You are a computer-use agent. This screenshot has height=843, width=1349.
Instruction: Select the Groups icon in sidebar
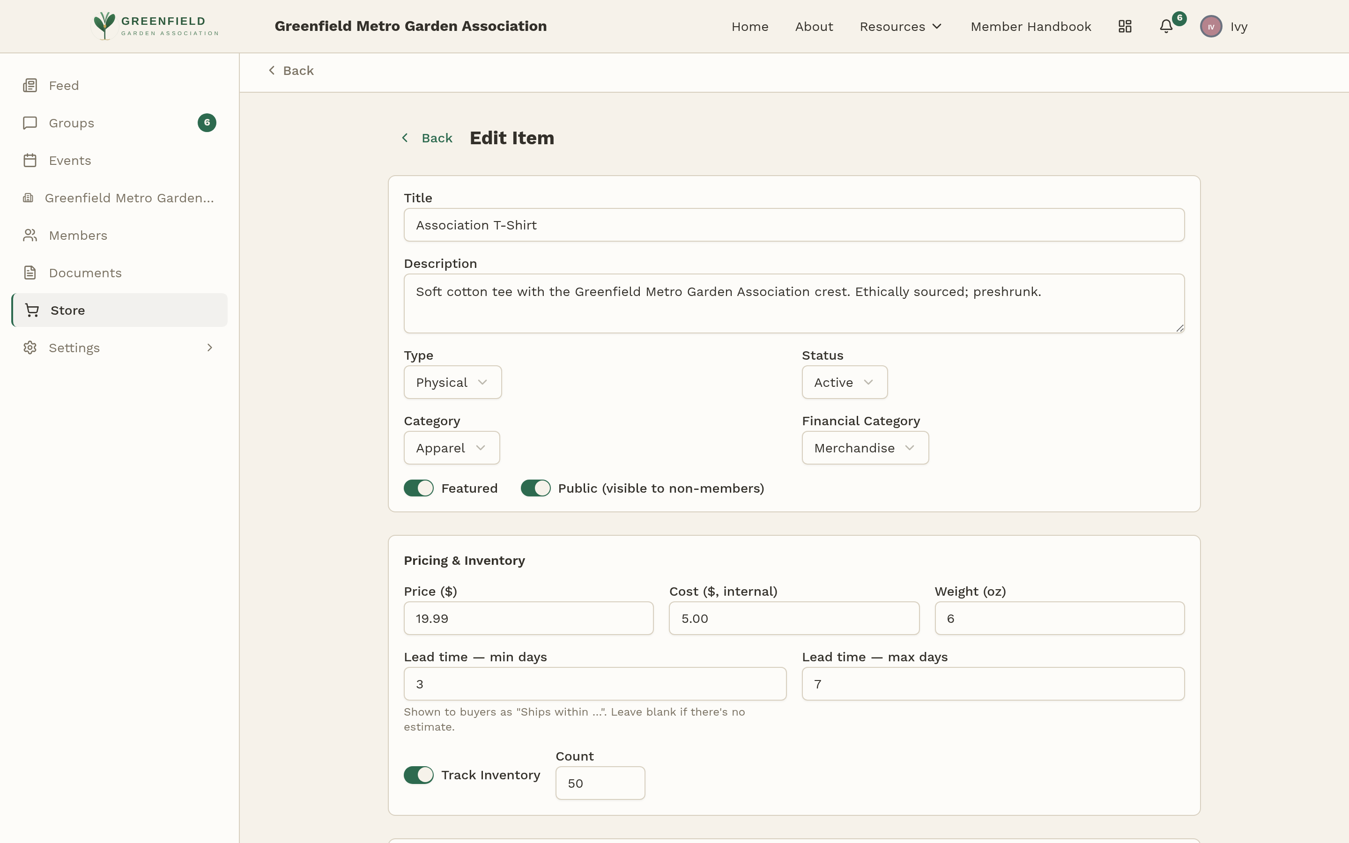pyautogui.click(x=30, y=123)
